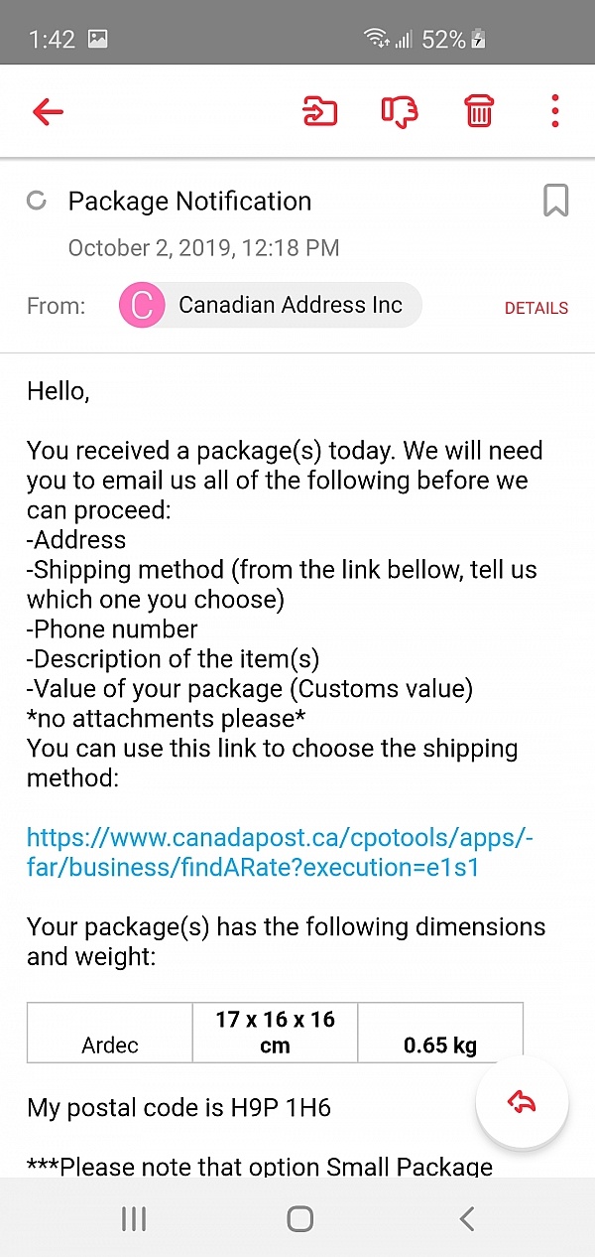Viewport: 595px width, 1257px height.
Task: Tap floating red reply button
Action: pyautogui.click(x=522, y=1101)
